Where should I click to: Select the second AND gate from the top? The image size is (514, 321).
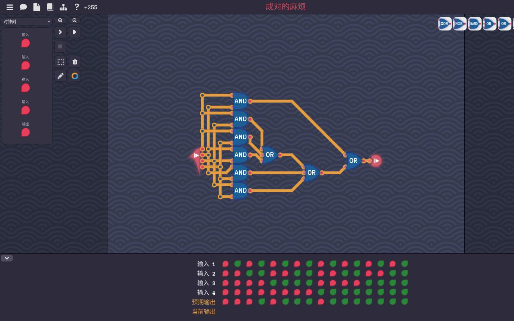click(x=241, y=119)
